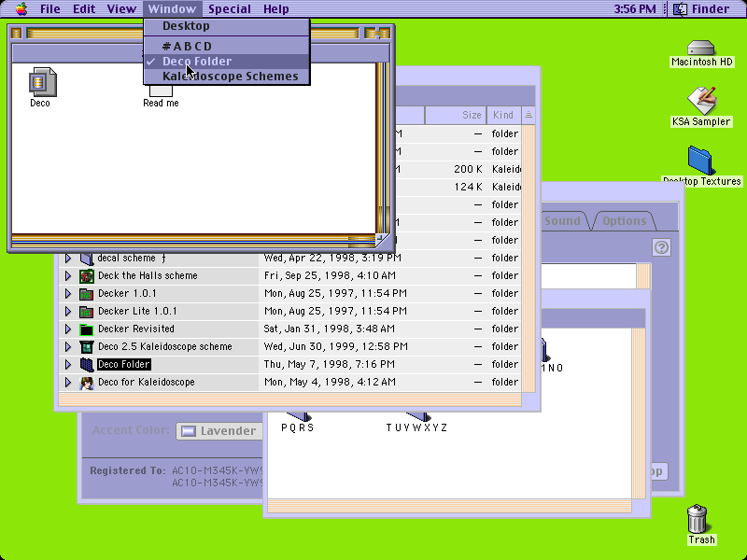Click the 200 K size value
The width and height of the screenshot is (747, 560).
(x=468, y=169)
